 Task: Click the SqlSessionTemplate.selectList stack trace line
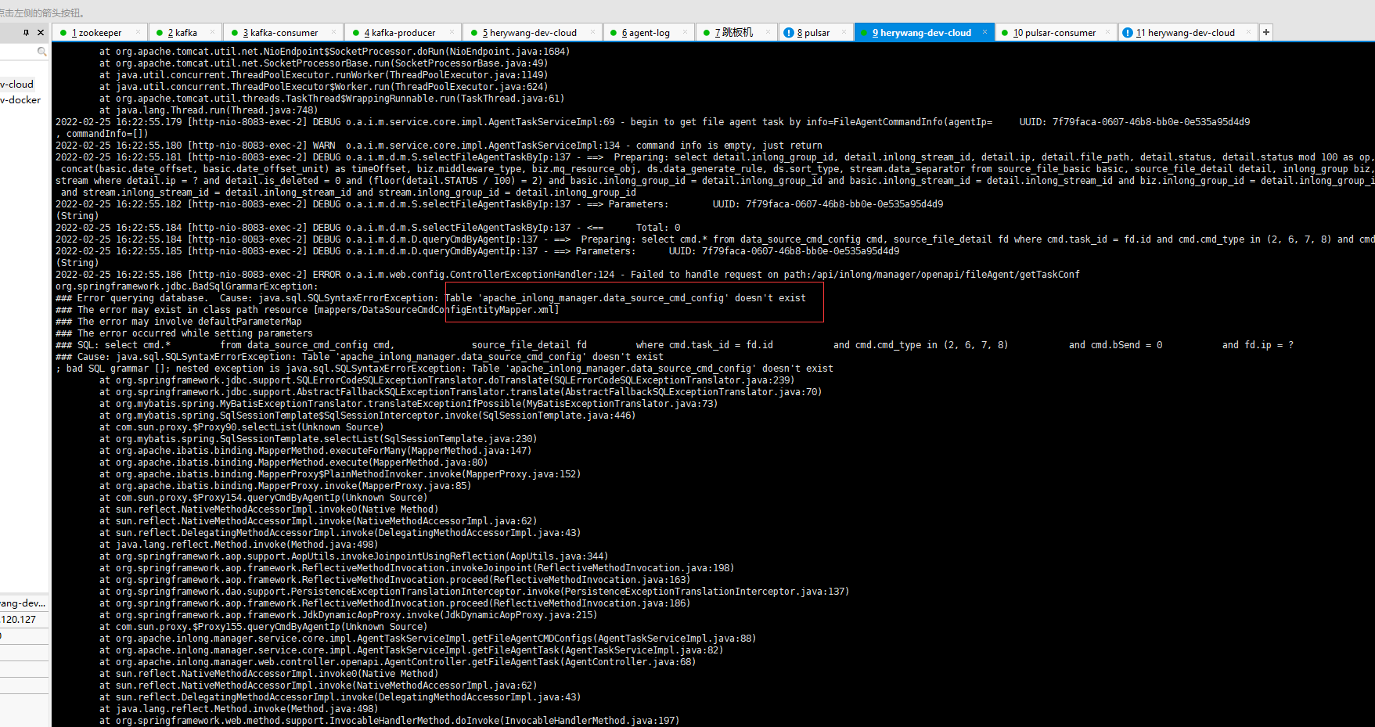pos(318,439)
